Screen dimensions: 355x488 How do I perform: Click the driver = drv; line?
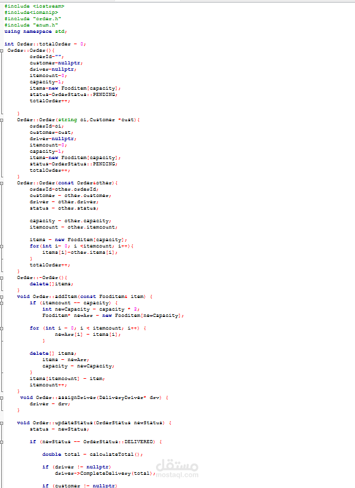(x=50, y=404)
